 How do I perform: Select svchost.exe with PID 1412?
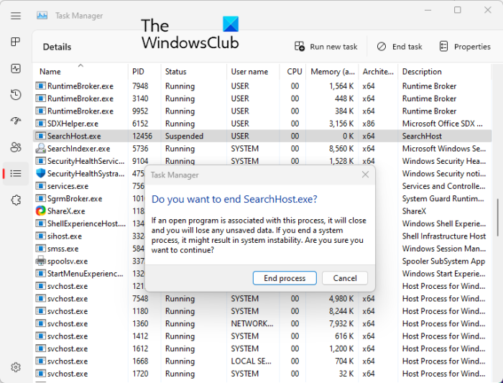point(262,336)
